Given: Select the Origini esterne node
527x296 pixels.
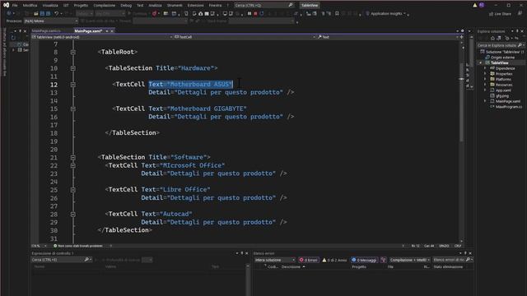Looking at the screenshot, I should click(500, 58).
